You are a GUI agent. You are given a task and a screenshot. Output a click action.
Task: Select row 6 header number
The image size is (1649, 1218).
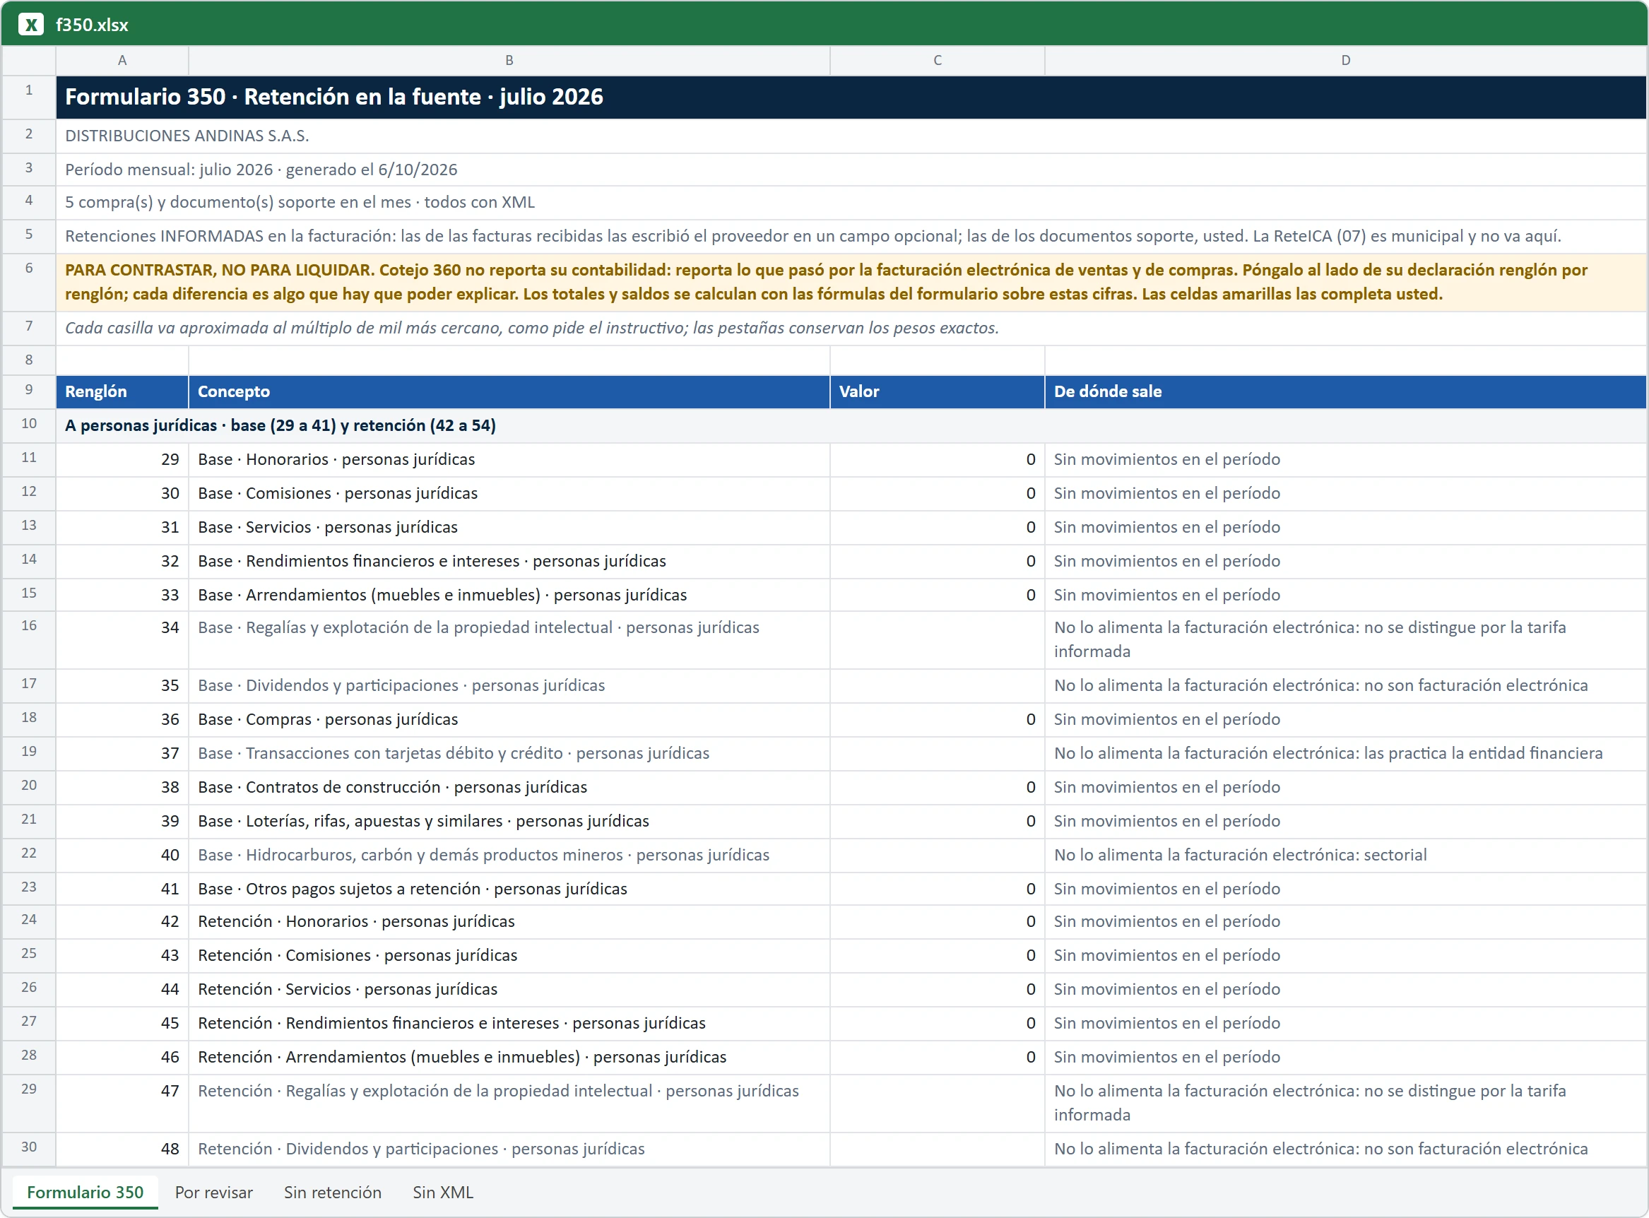coord(29,283)
